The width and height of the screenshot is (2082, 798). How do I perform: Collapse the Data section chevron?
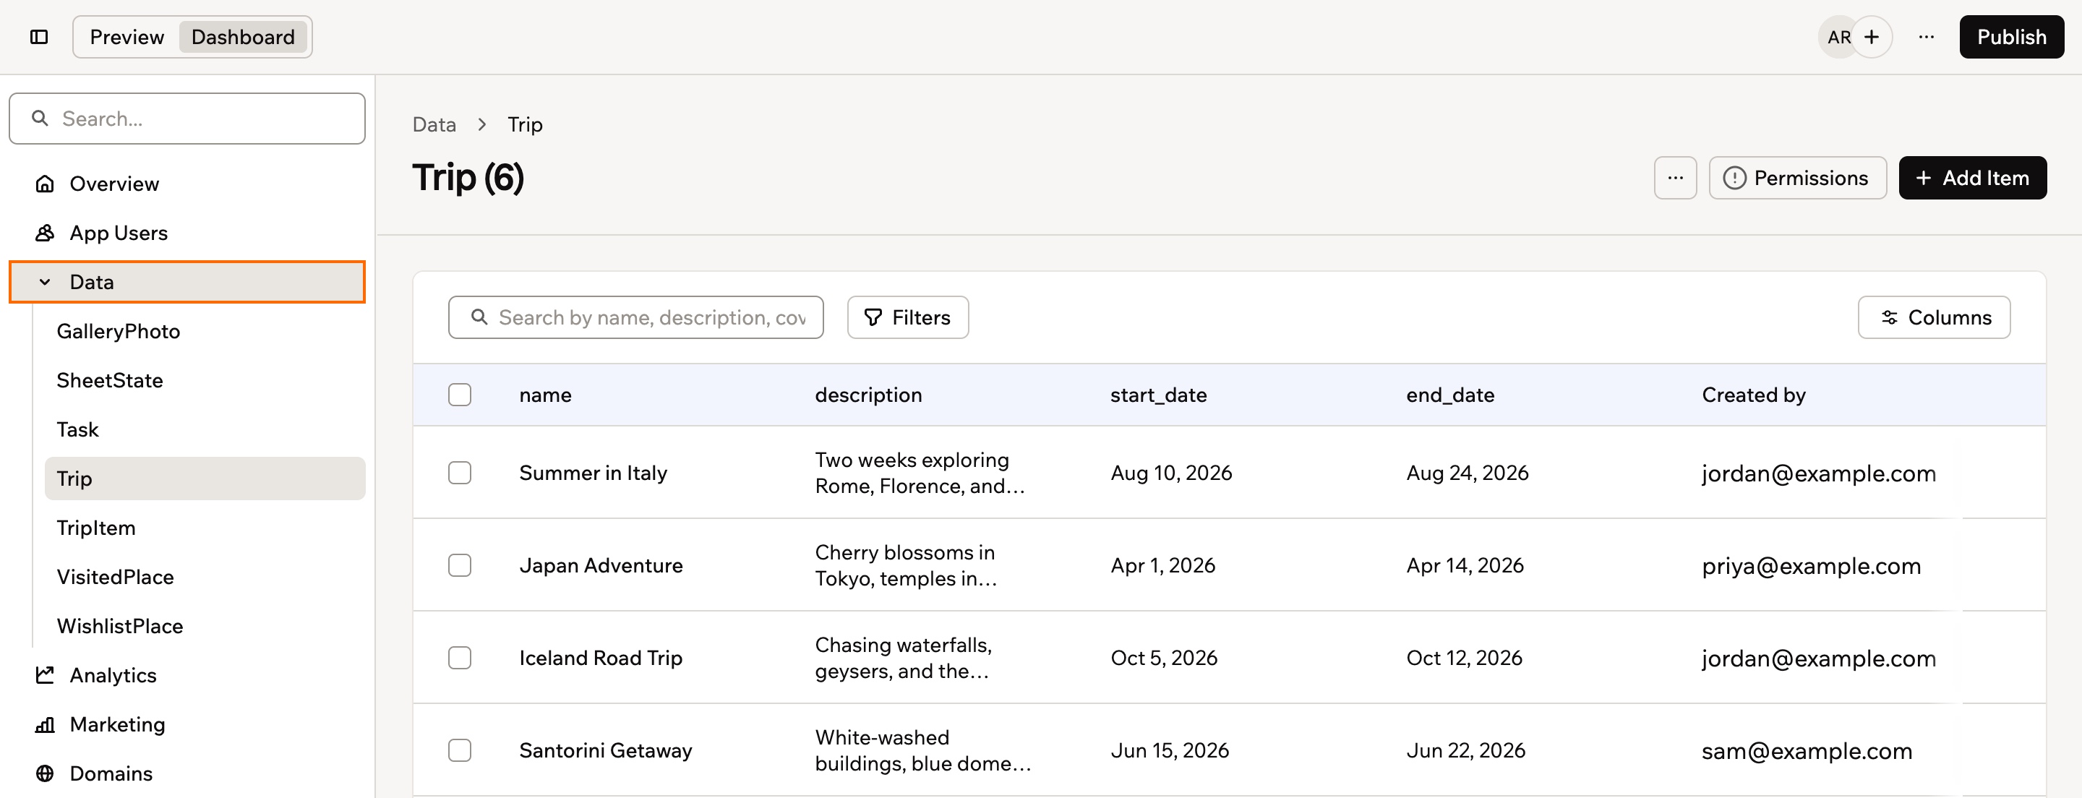click(46, 282)
